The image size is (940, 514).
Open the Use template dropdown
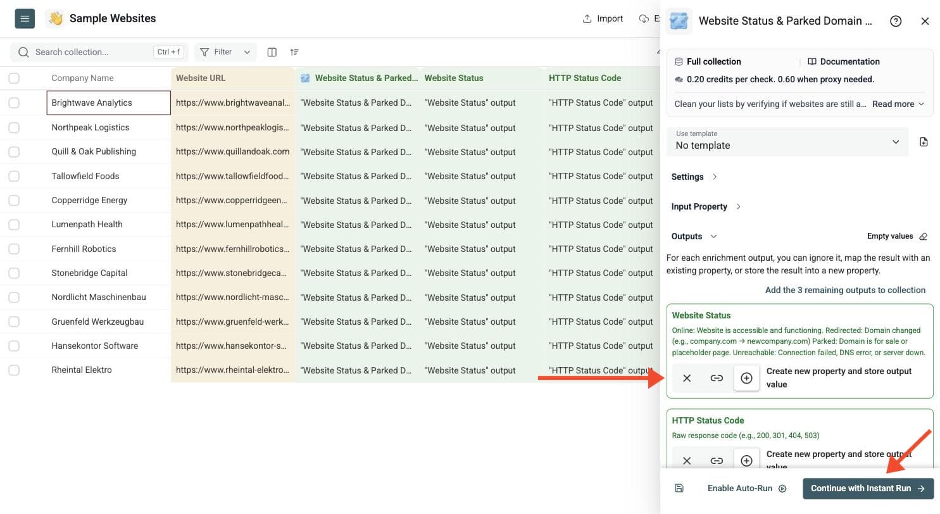pos(788,142)
